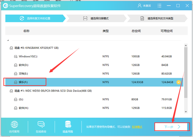This screenshot has height=137, width=193.
Task: Toggle the yellow checkmark on 娱乐(F:) row
Action: [x=179, y=82]
